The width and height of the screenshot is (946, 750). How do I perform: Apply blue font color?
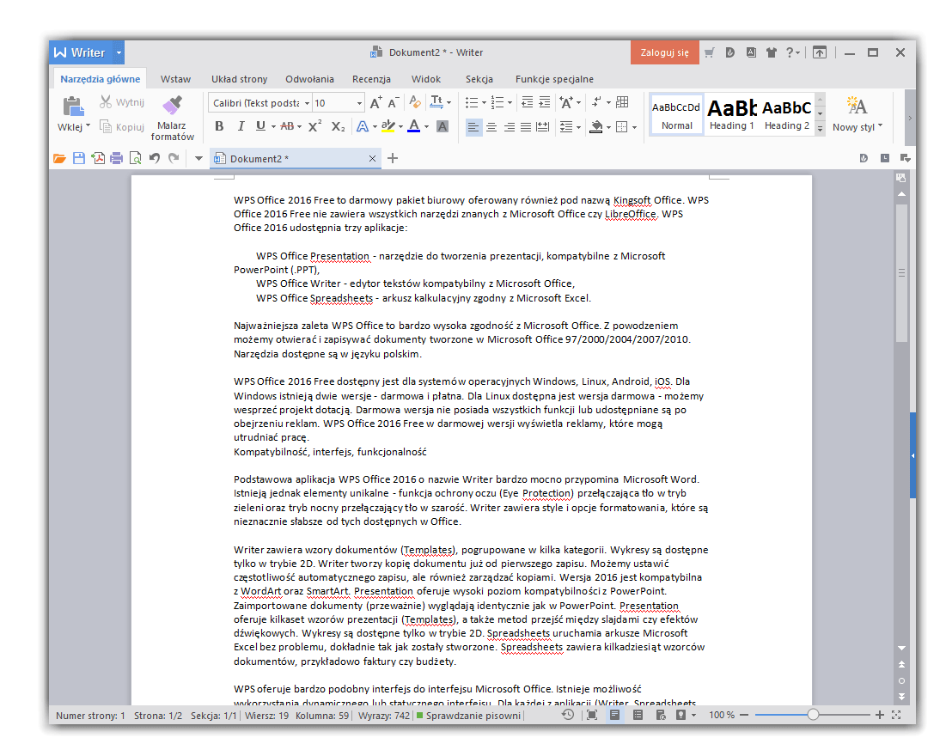click(x=414, y=126)
